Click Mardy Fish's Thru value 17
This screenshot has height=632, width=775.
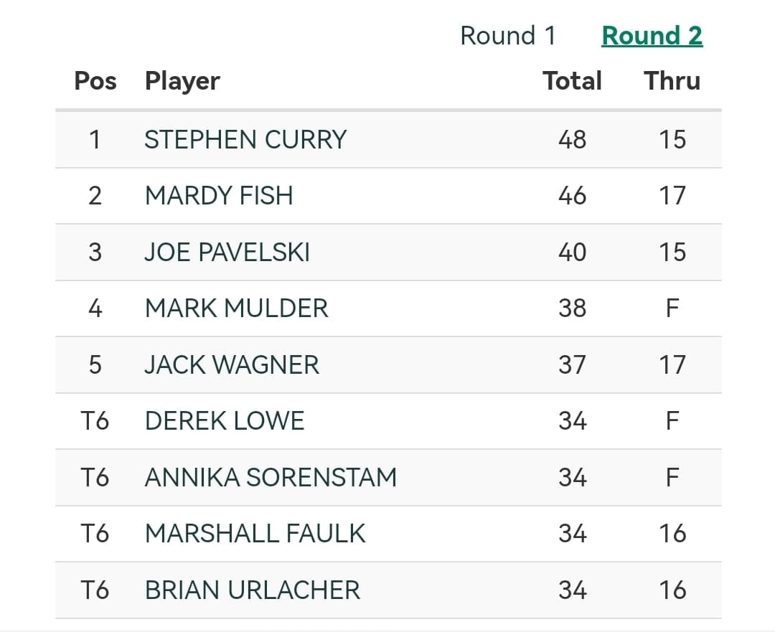coord(672,196)
